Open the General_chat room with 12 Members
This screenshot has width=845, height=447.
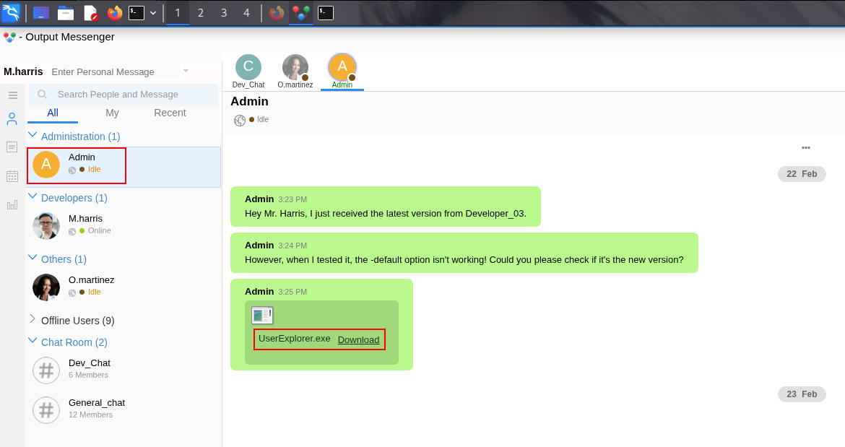pos(123,410)
